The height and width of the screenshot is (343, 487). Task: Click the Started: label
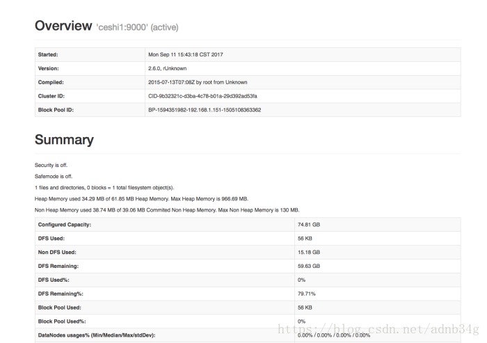[x=48, y=55]
